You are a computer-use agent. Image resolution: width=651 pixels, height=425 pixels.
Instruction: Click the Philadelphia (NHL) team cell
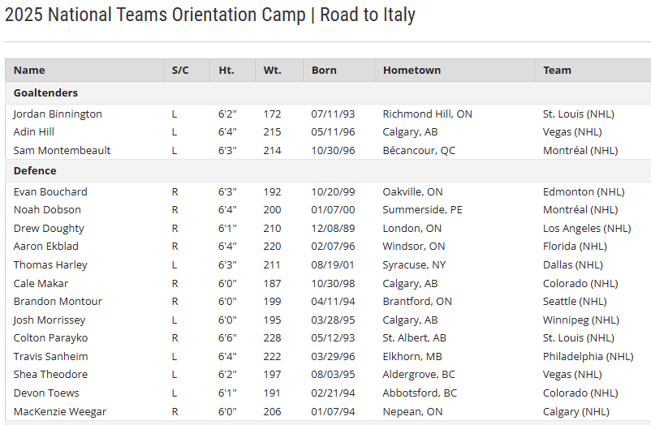click(x=588, y=357)
